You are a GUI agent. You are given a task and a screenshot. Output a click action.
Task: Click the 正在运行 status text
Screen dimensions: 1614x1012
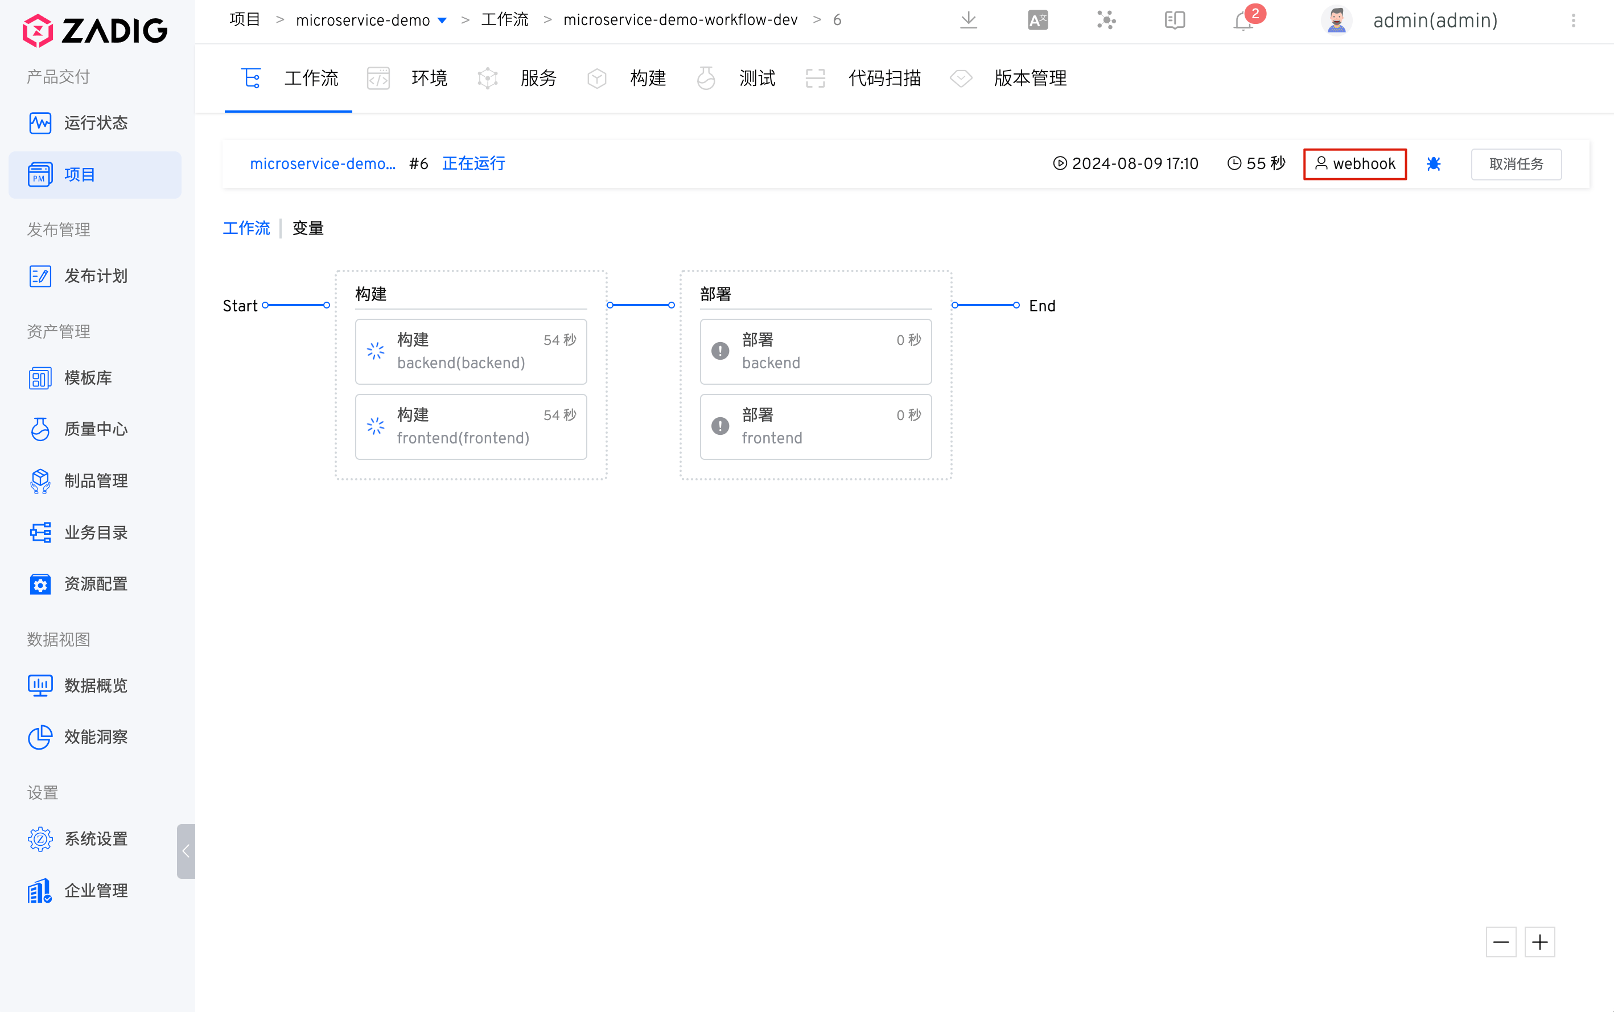point(473,163)
